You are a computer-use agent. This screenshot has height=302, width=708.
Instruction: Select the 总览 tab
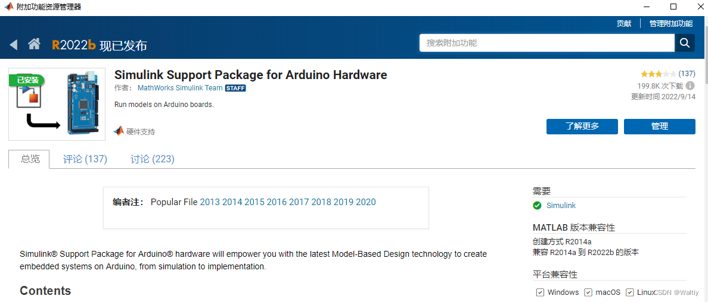30,159
